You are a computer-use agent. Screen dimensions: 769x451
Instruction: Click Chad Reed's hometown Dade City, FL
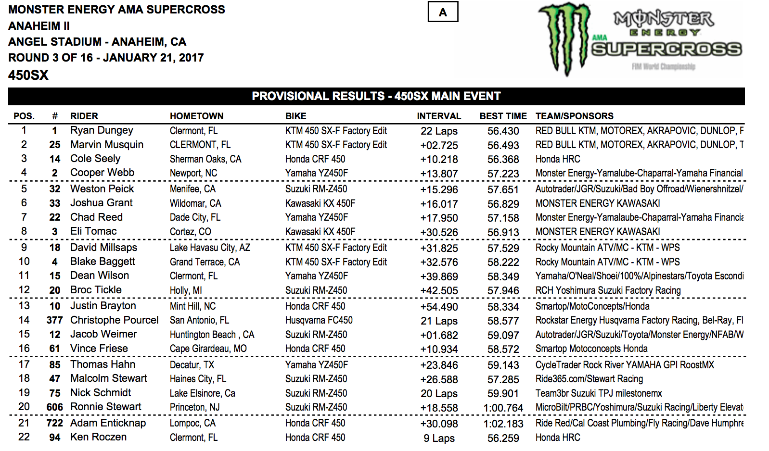click(x=195, y=217)
